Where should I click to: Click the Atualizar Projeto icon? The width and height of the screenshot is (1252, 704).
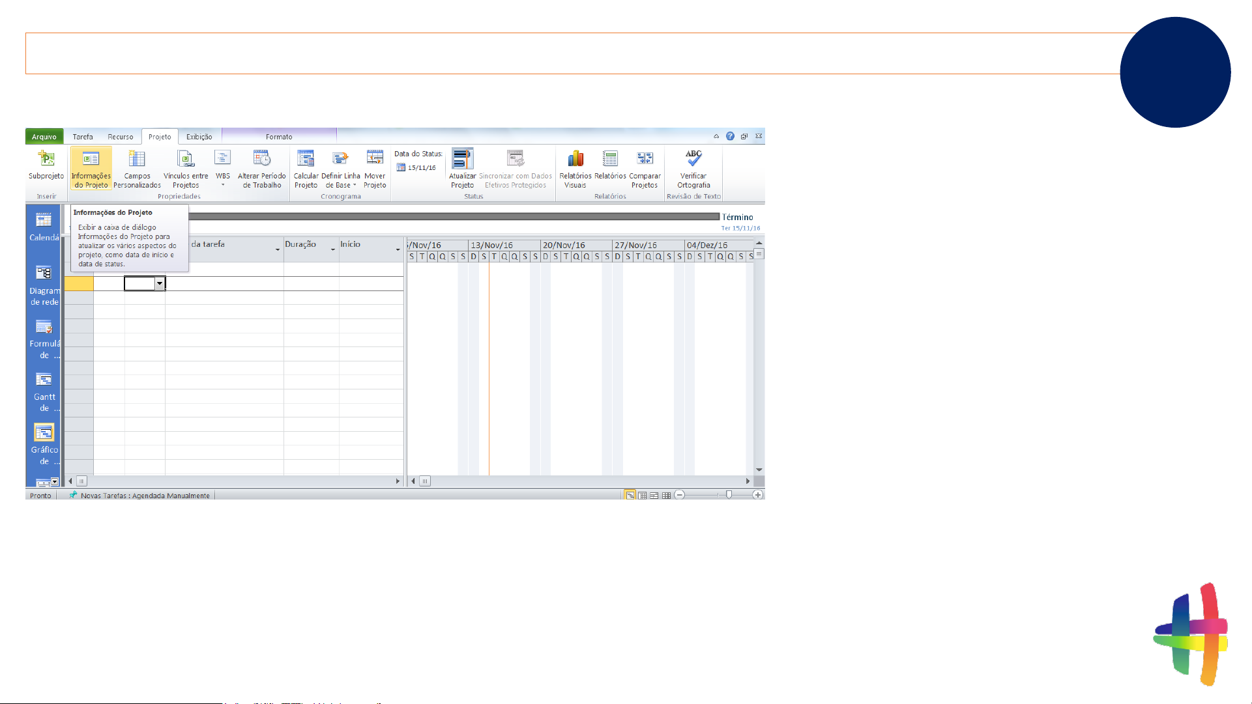463,158
